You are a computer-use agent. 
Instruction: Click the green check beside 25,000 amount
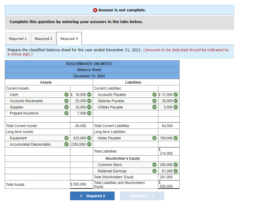point(89,101)
